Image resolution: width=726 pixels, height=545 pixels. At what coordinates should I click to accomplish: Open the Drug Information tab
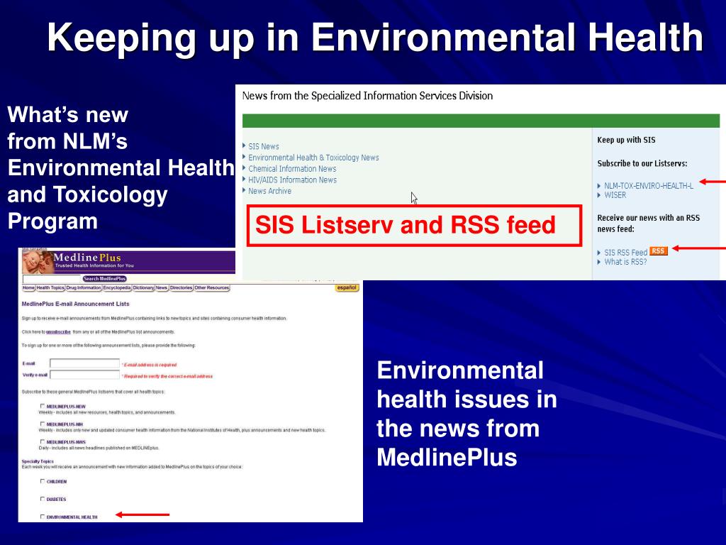(84, 288)
